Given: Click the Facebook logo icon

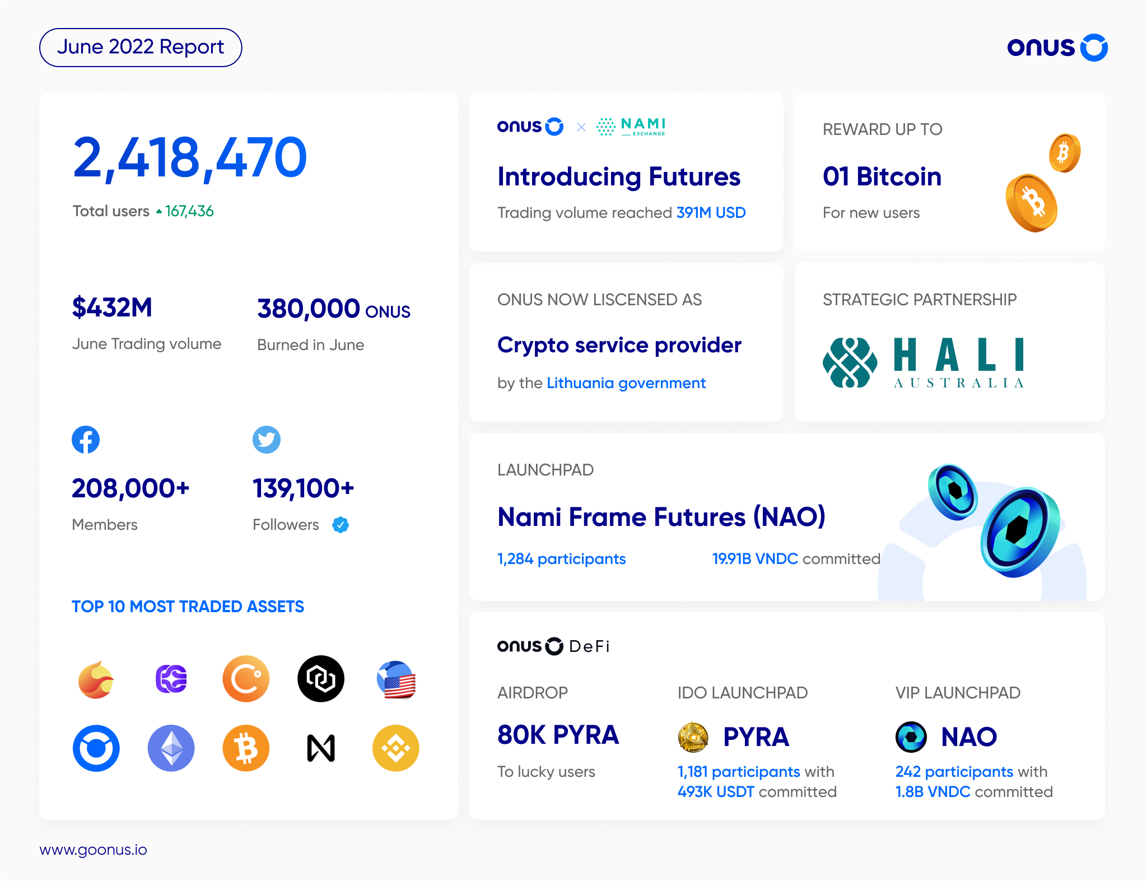Looking at the screenshot, I should [86, 440].
